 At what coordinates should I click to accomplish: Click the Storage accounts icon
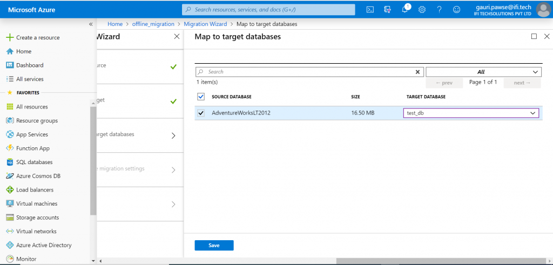point(10,218)
